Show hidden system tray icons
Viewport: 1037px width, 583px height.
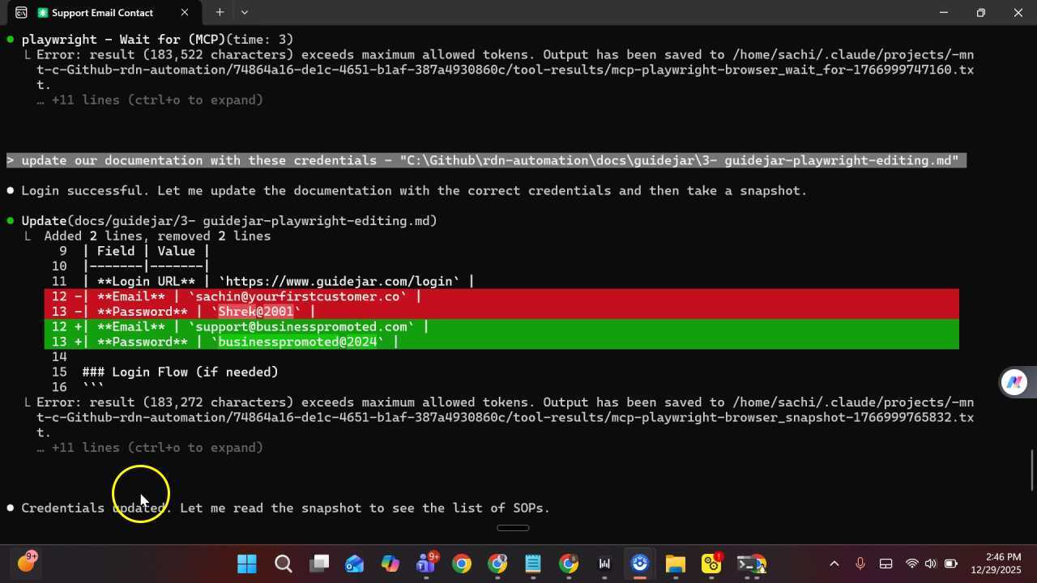click(x=834, y=564)
